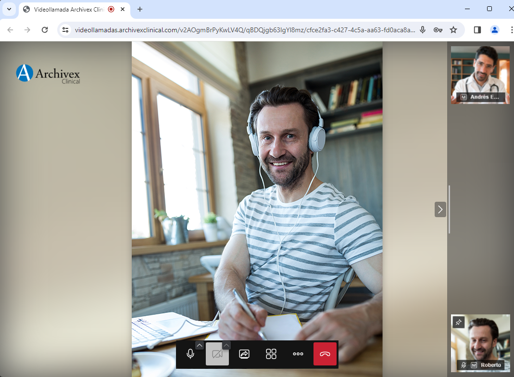Click the microphone permission icon in address bar

pyautogui.click(x=423, y=30)
